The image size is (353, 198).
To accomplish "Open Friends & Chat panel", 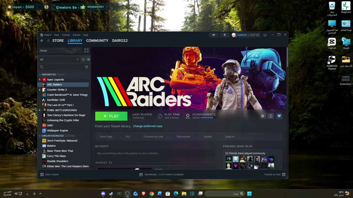I will click(275, 174).
